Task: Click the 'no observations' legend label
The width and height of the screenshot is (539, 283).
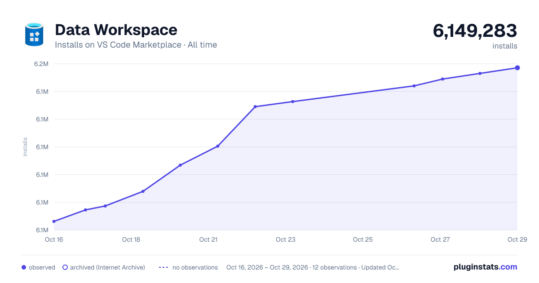Action: 195,267
